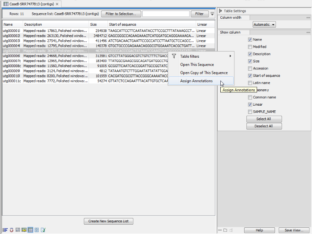312x234 pixels.
Task: Collapse the Table Settings panel
Action: click(x=221, y=11)
